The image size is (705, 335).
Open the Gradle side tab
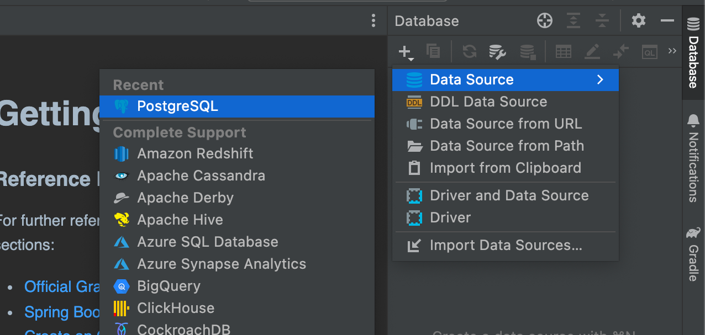(693, 255)
